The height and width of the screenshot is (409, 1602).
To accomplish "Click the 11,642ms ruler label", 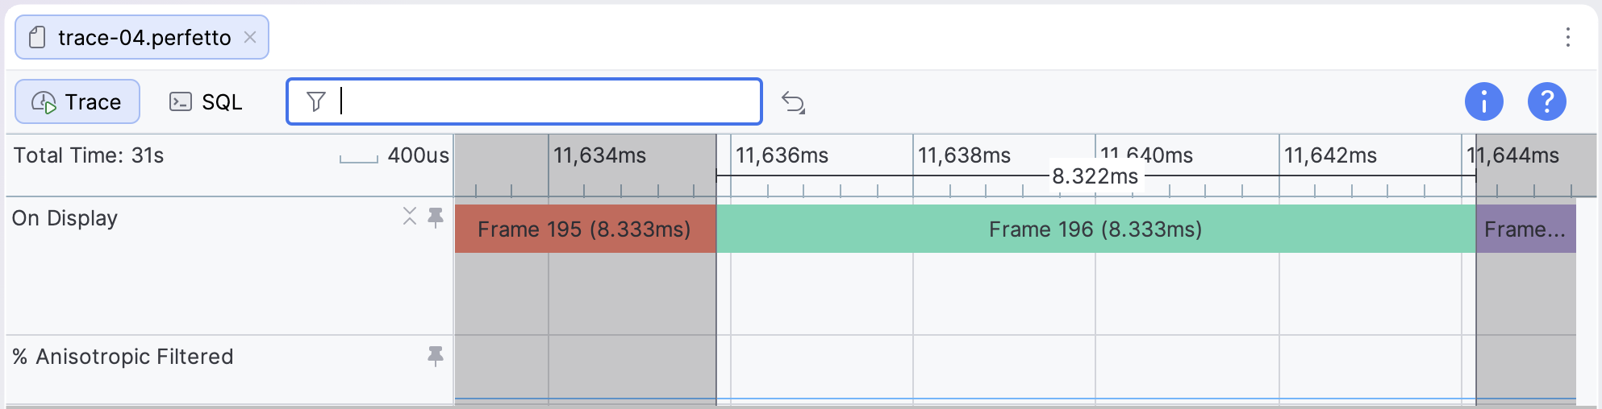I will tap(1330, 155).
